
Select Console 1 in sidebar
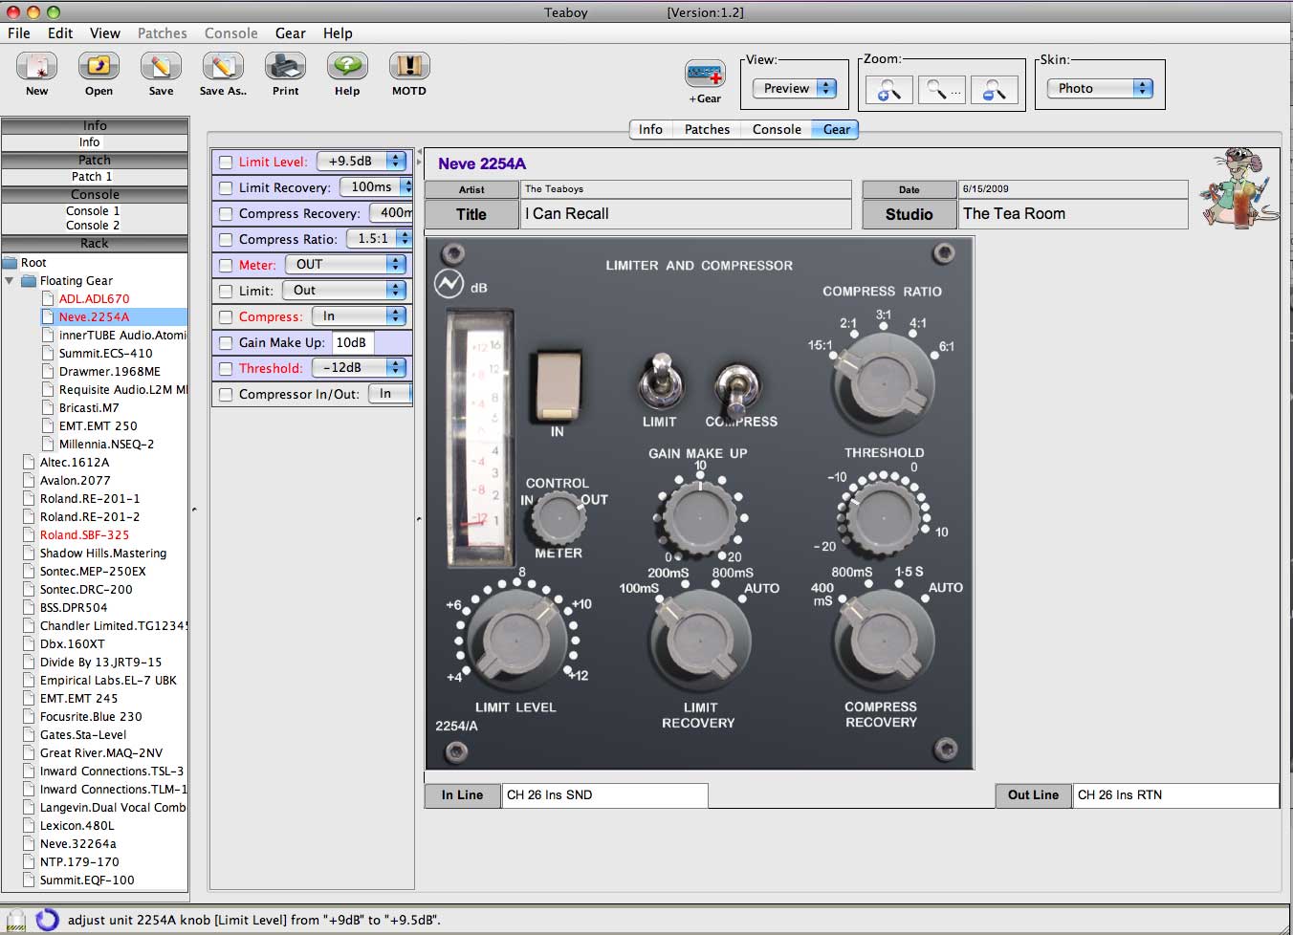93,211
